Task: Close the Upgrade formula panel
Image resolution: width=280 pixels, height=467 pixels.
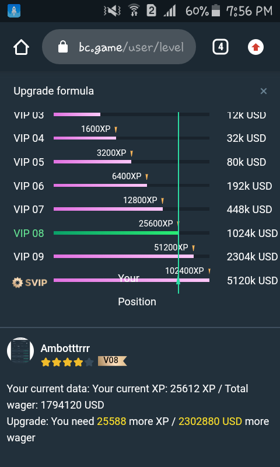Action: point(263,91)
